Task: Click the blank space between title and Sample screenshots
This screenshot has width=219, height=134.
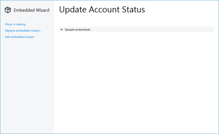Action: pyautogui.click(x=136, y=21)
